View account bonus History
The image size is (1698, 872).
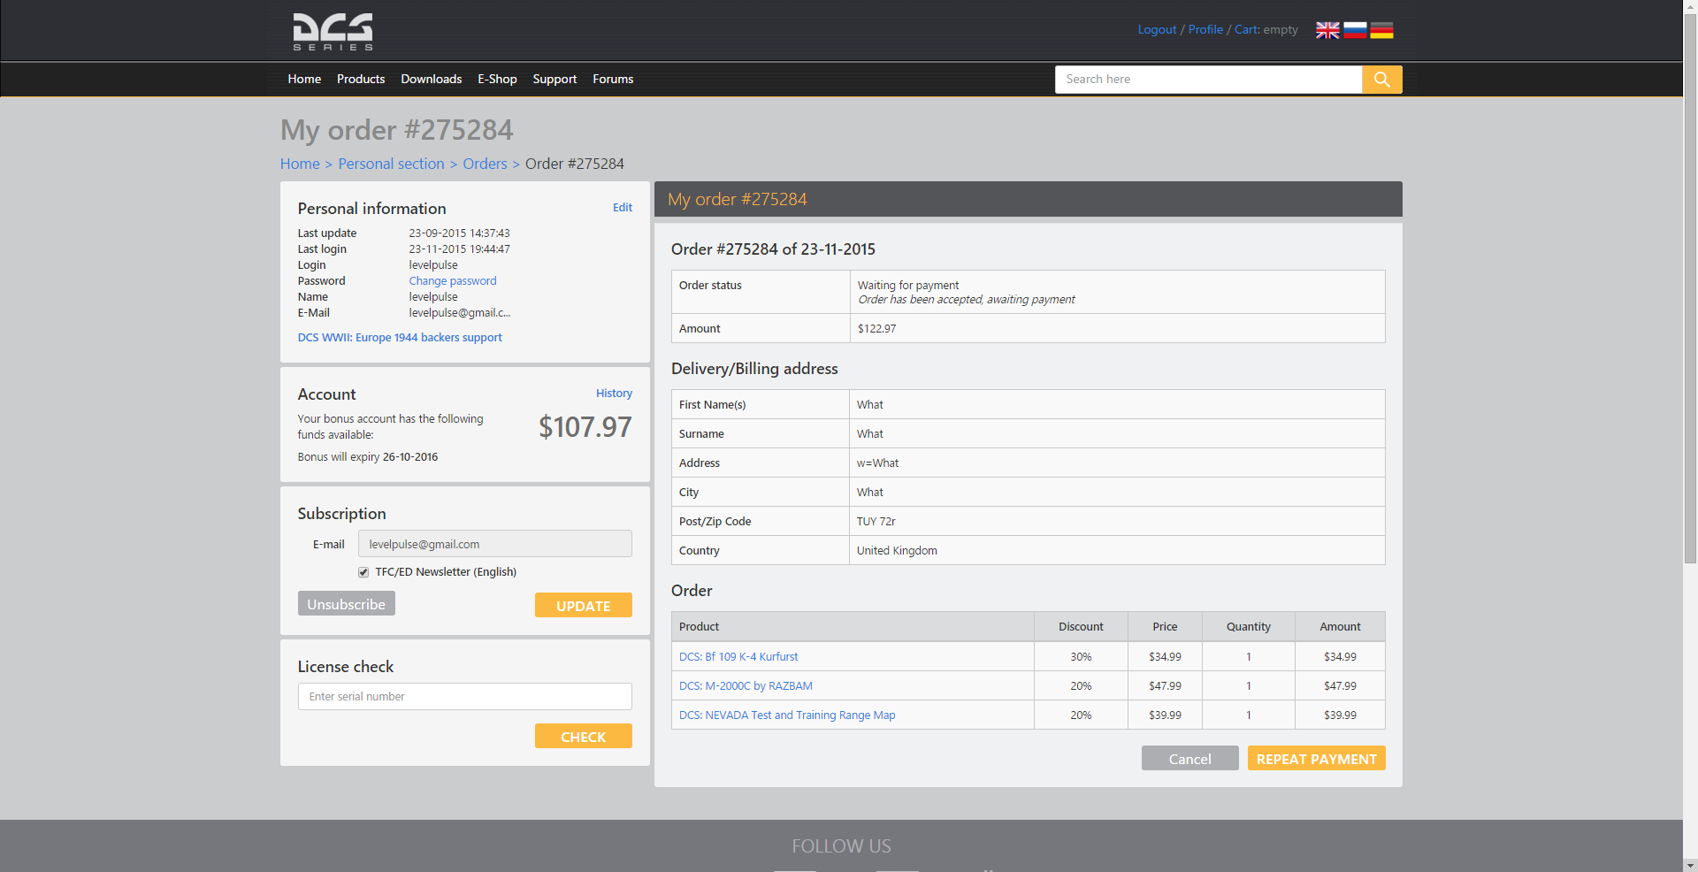[614, 393]
